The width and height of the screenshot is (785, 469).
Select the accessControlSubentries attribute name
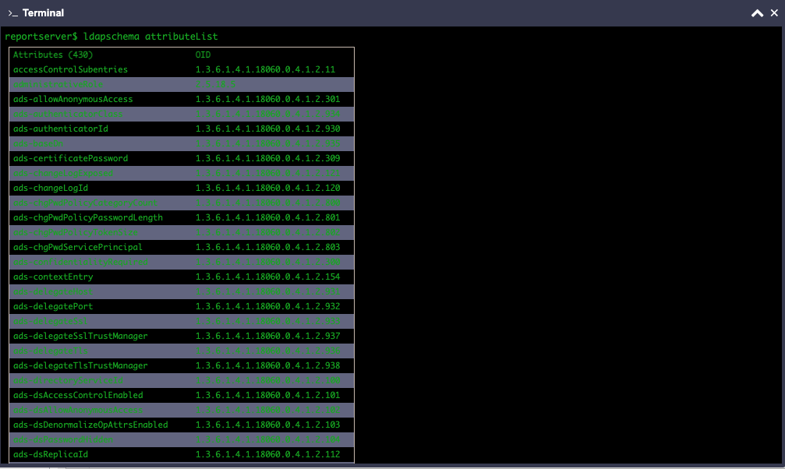tap(71, 69)
